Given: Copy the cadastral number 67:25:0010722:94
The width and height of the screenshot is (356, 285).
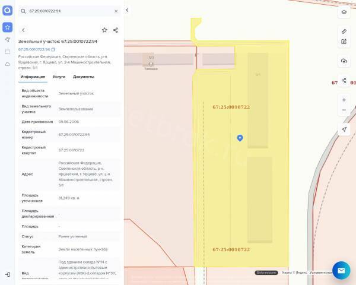Looking at the screenshot, I should point(53,49).
